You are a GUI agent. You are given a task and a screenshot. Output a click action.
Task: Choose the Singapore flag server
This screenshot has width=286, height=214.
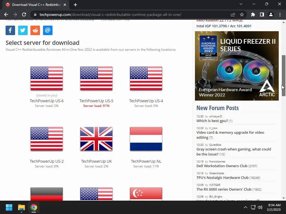146,194
